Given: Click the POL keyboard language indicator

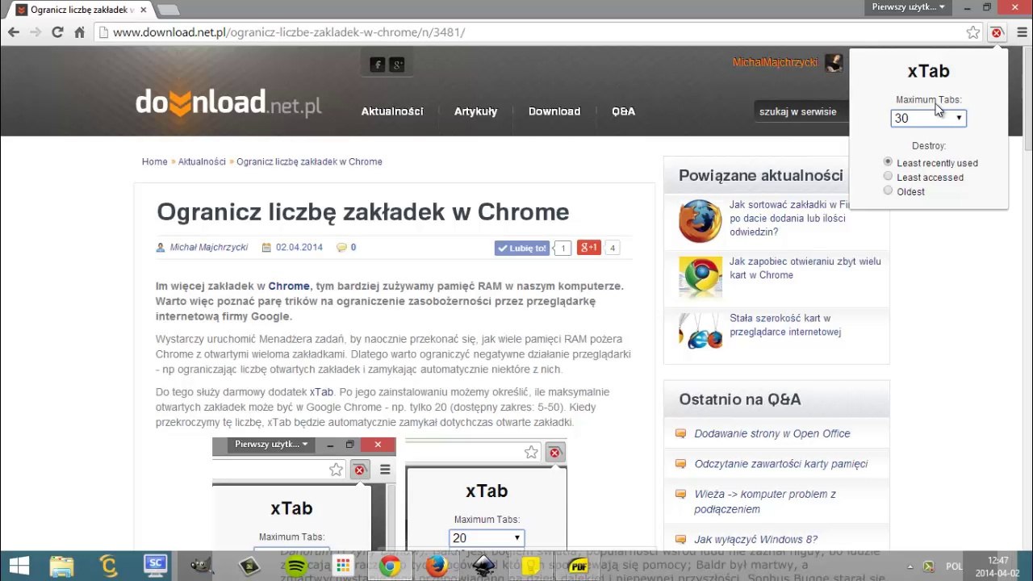Looking at the screenshot, I should pos(955,566).
